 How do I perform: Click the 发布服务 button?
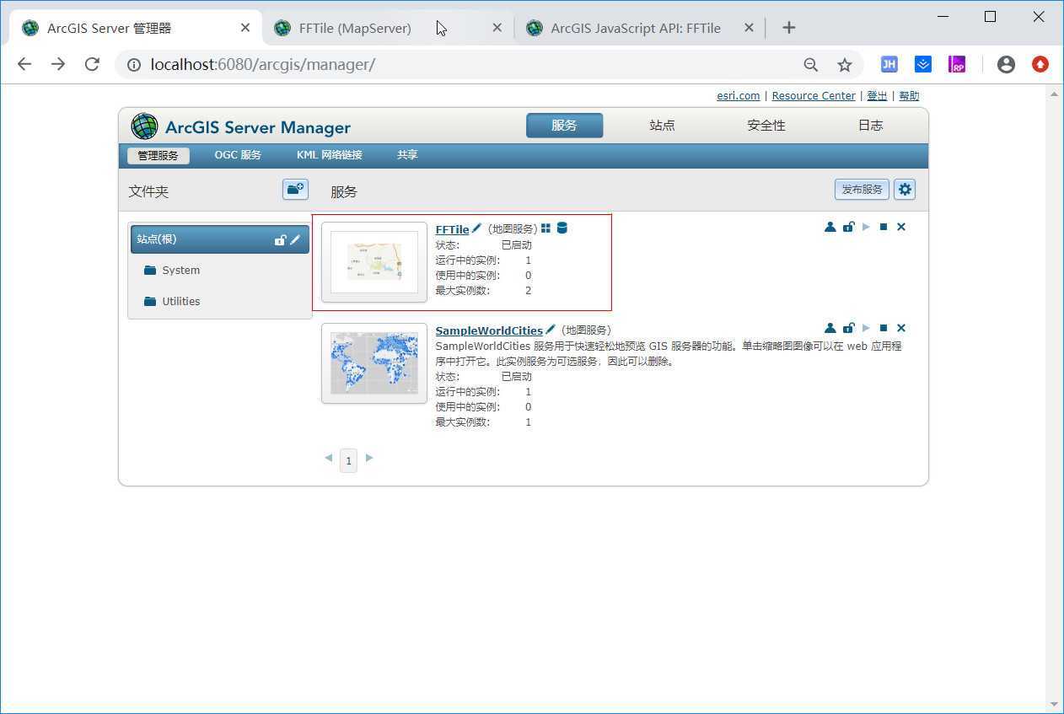[x=862, y=190]
